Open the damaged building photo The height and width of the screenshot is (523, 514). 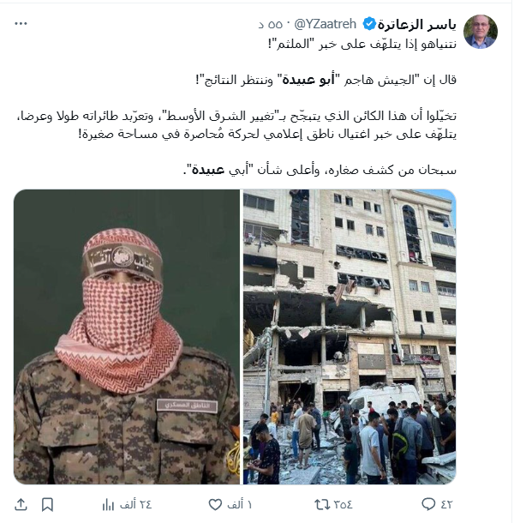350,337
